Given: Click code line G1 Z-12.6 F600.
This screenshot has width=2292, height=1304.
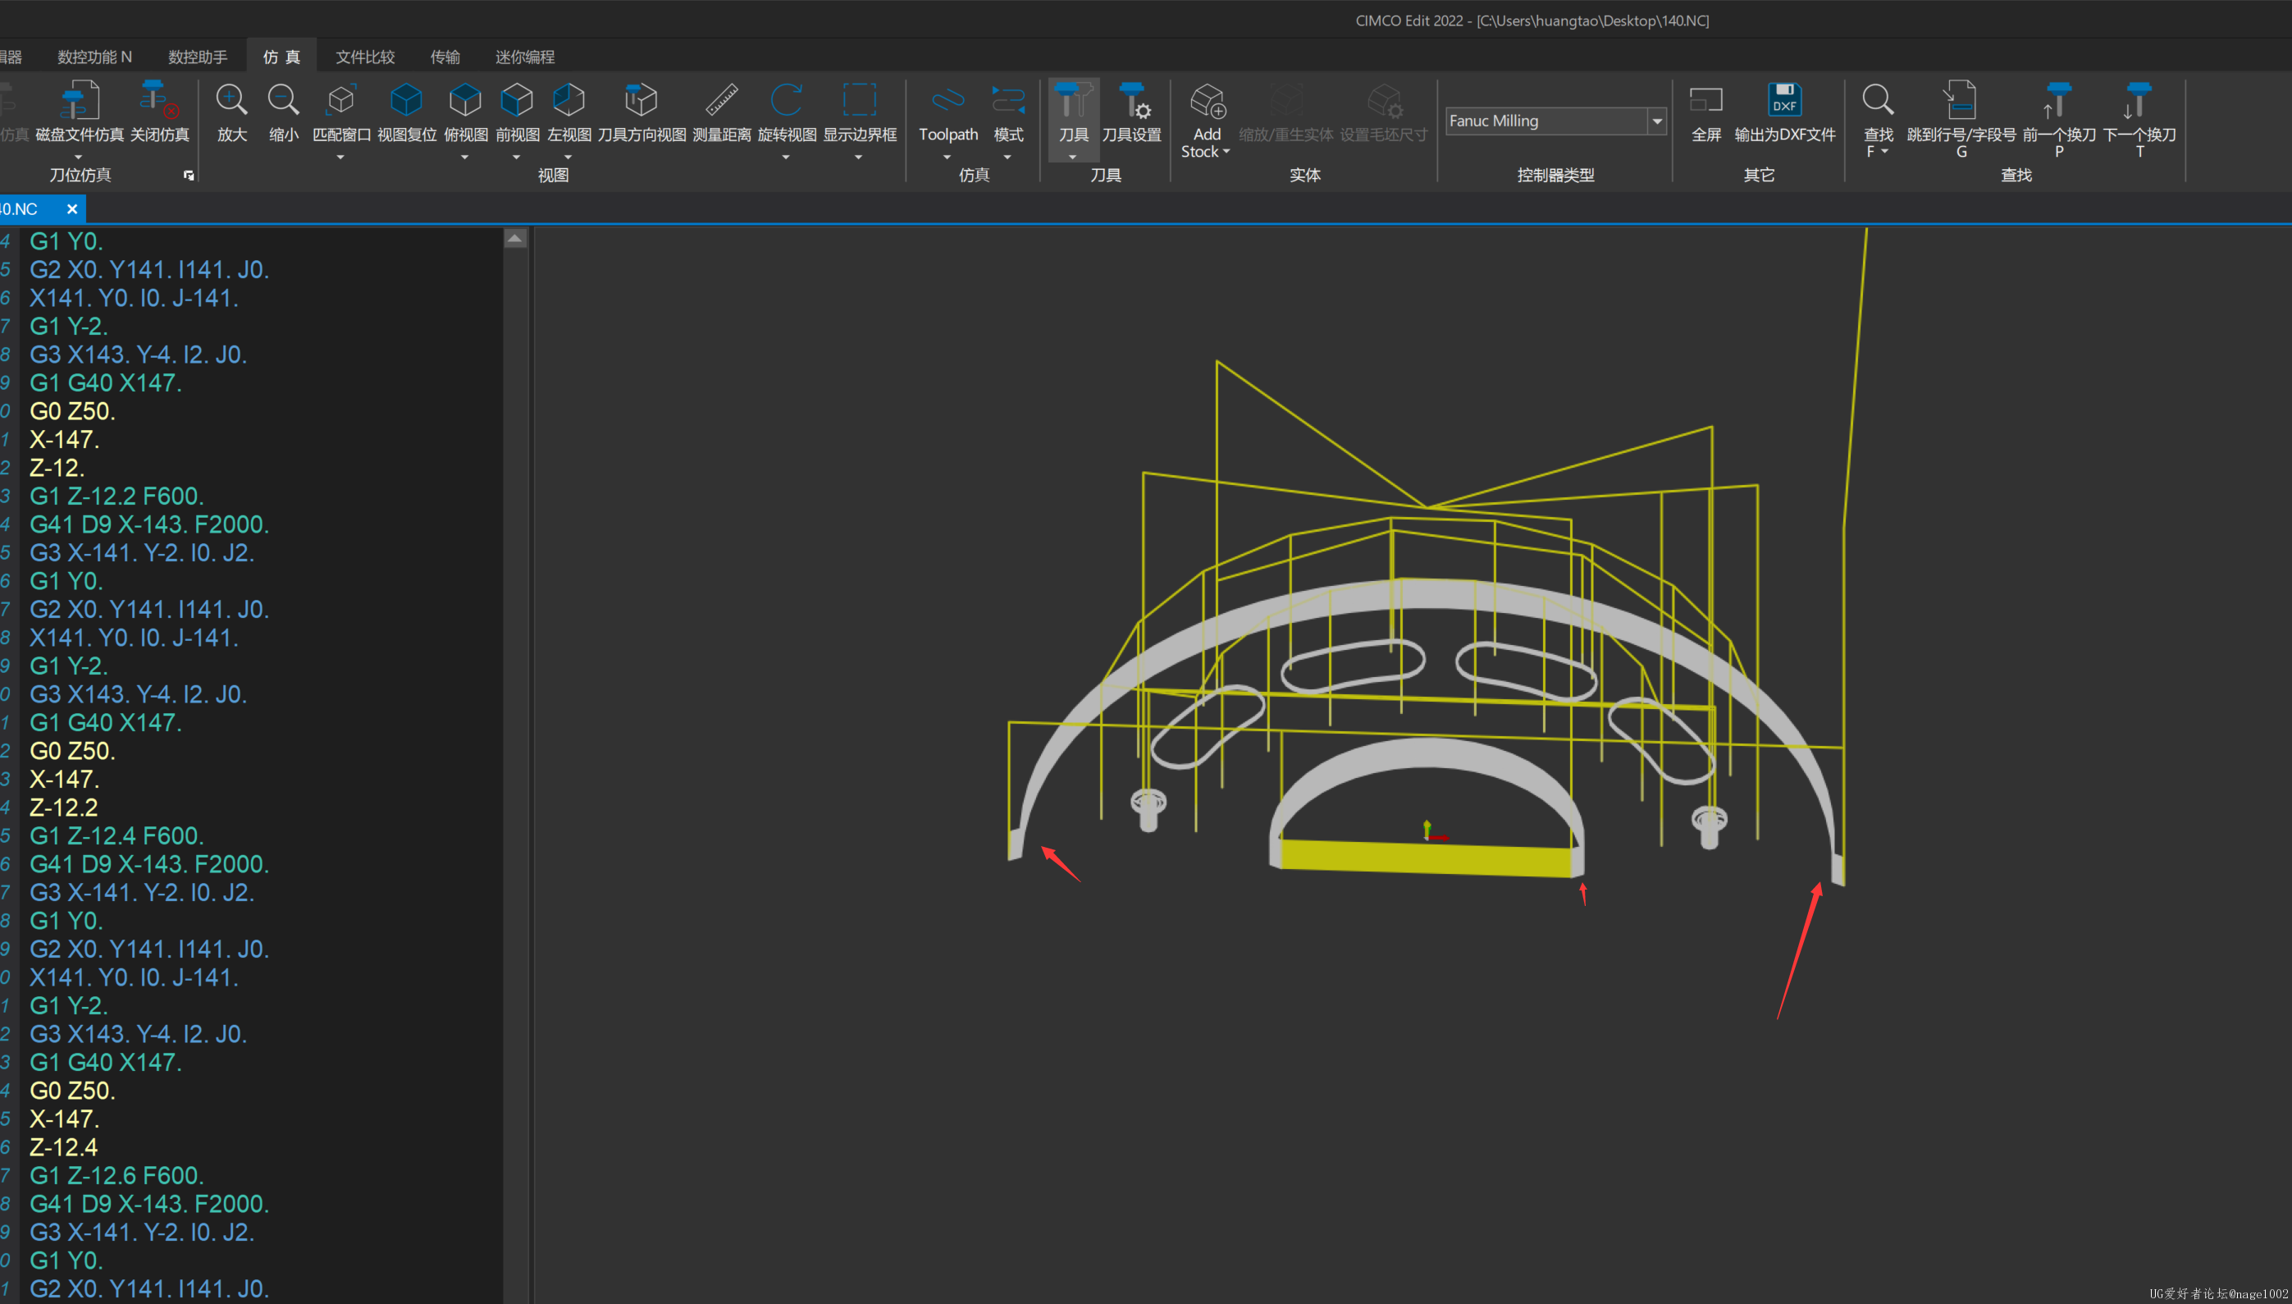Looking at the screenshot, I should 116,1175.
